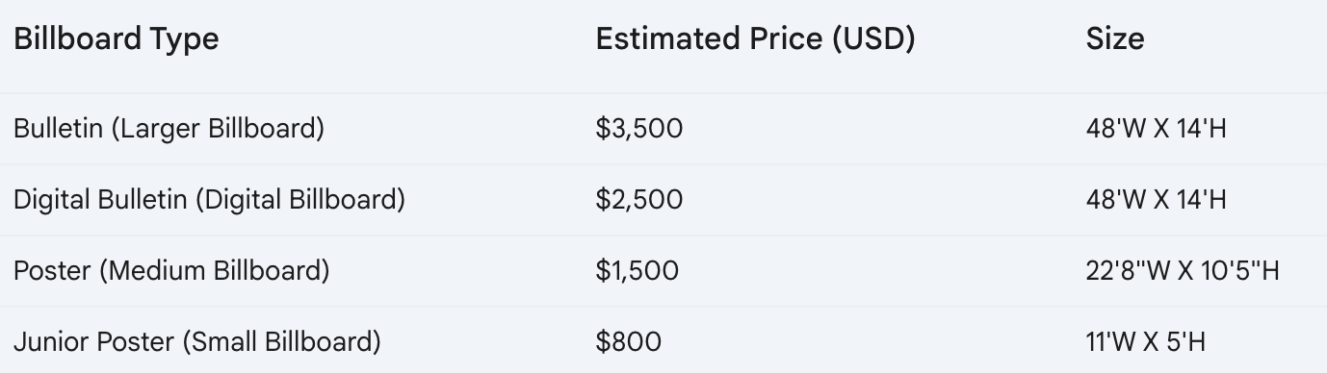Click the $1,500 price cell

pos(637,271)
